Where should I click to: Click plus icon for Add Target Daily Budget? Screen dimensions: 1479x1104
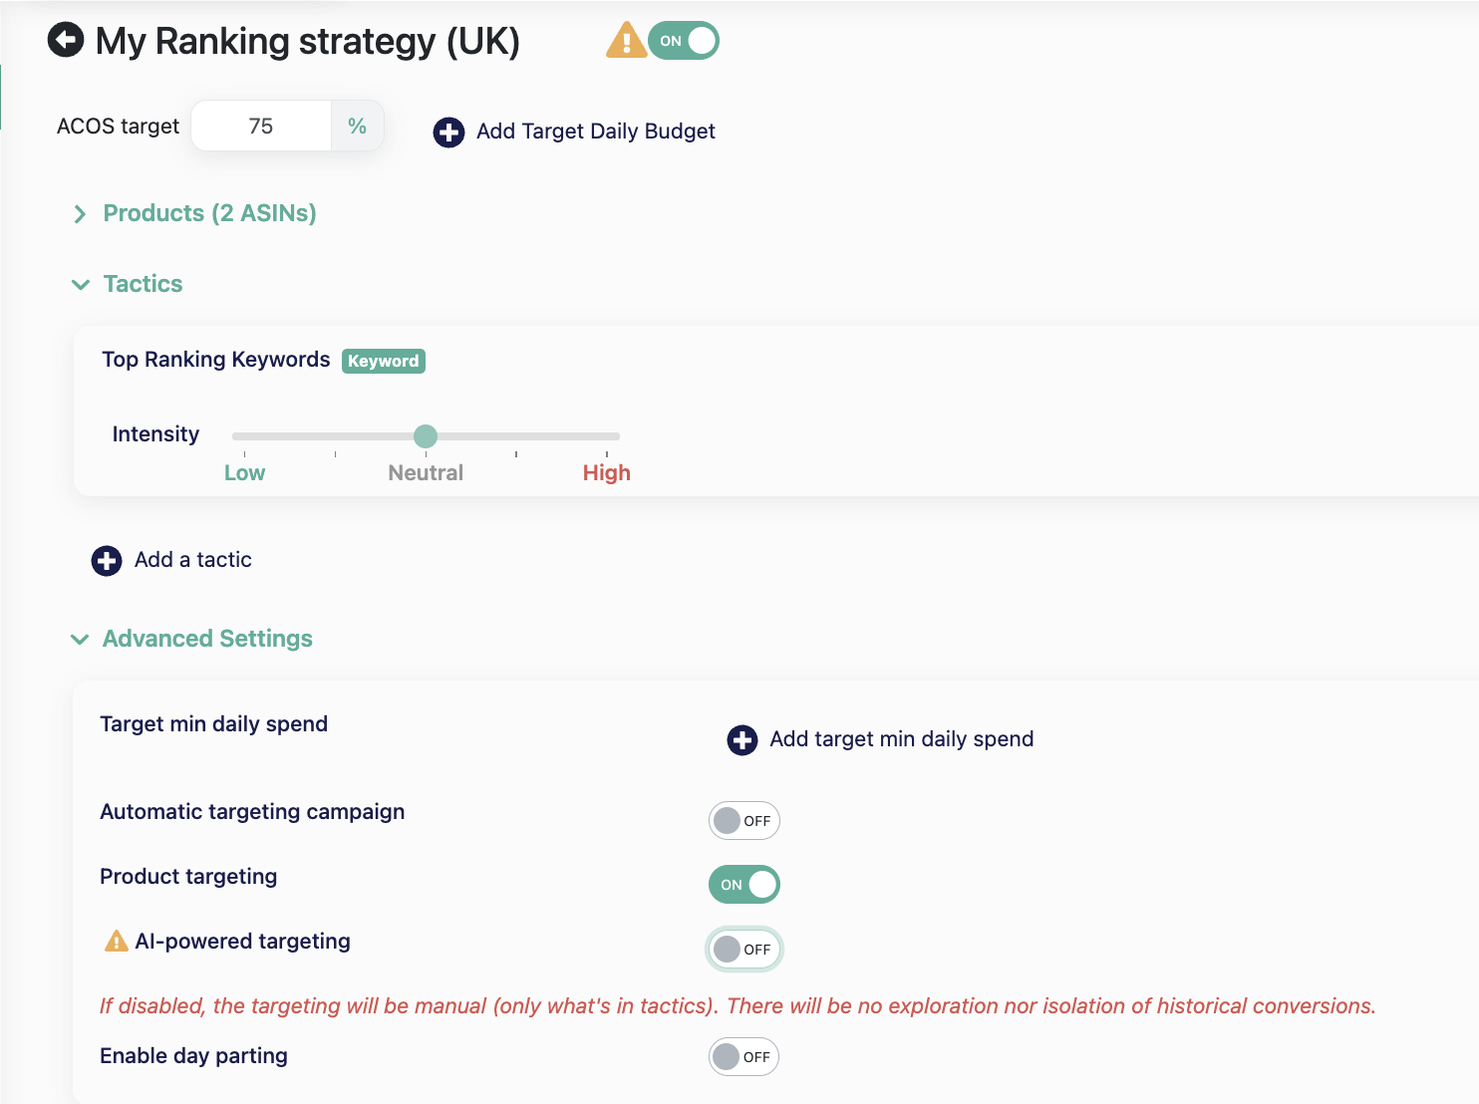448,132
